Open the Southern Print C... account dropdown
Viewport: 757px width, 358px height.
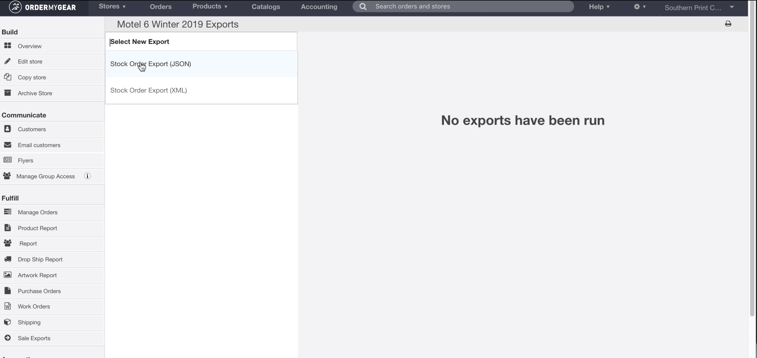coord(699,8)
